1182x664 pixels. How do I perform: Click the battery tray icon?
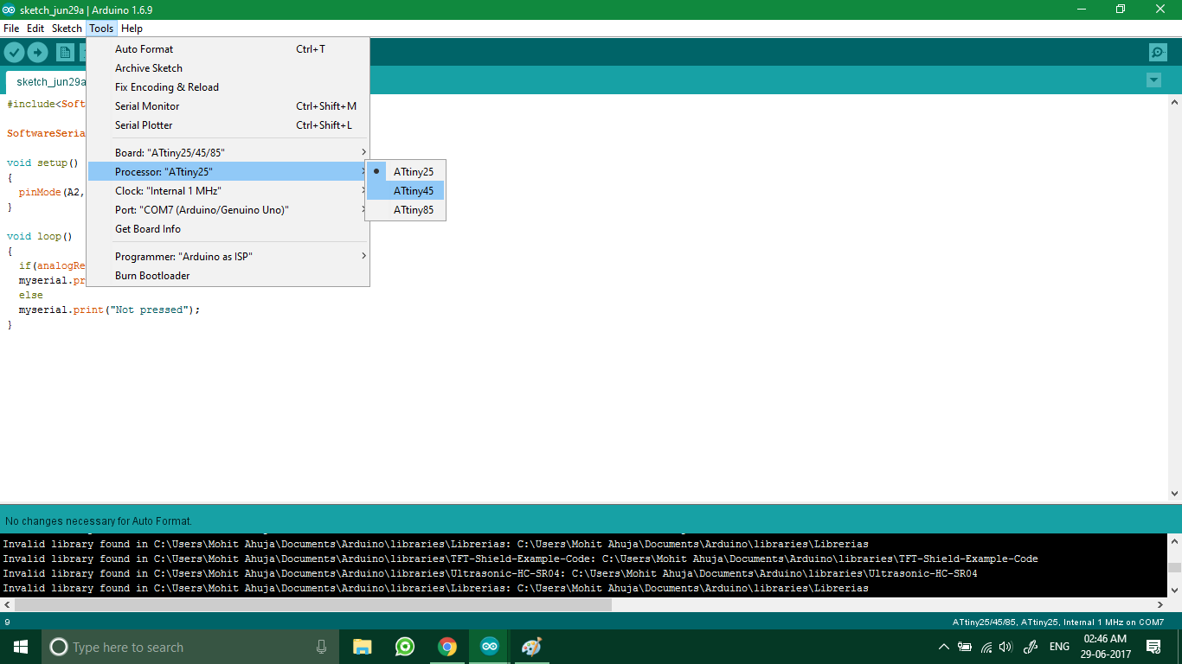[x=964, y=647]
